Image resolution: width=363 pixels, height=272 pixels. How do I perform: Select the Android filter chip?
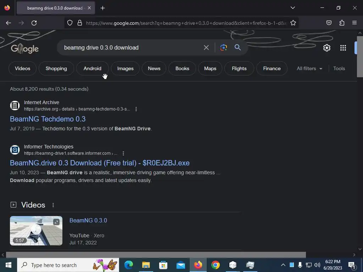(x=93, y=68)
